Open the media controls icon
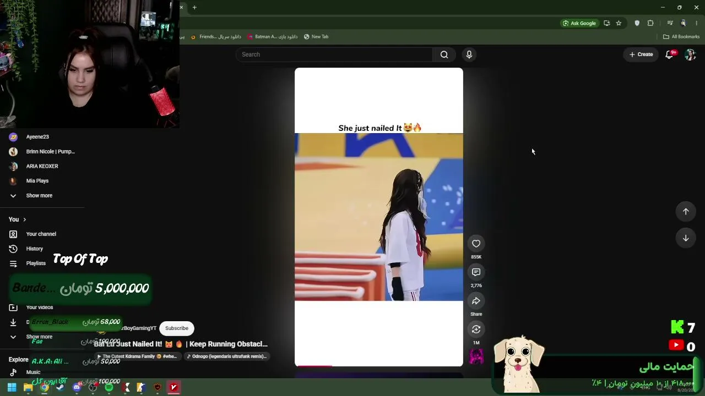 (670, 23)
